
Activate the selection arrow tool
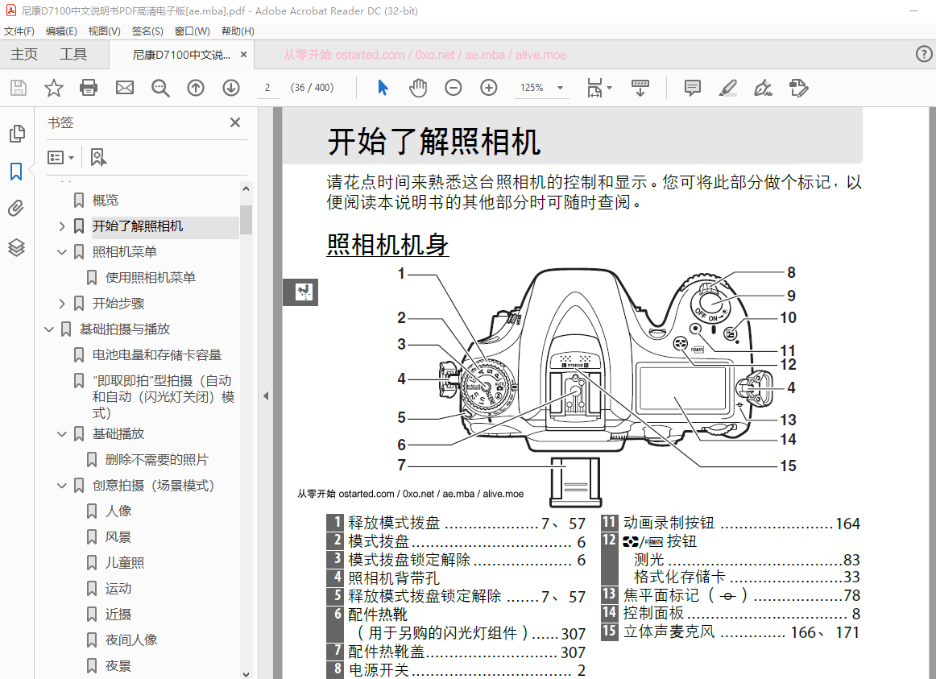(383, 89)
